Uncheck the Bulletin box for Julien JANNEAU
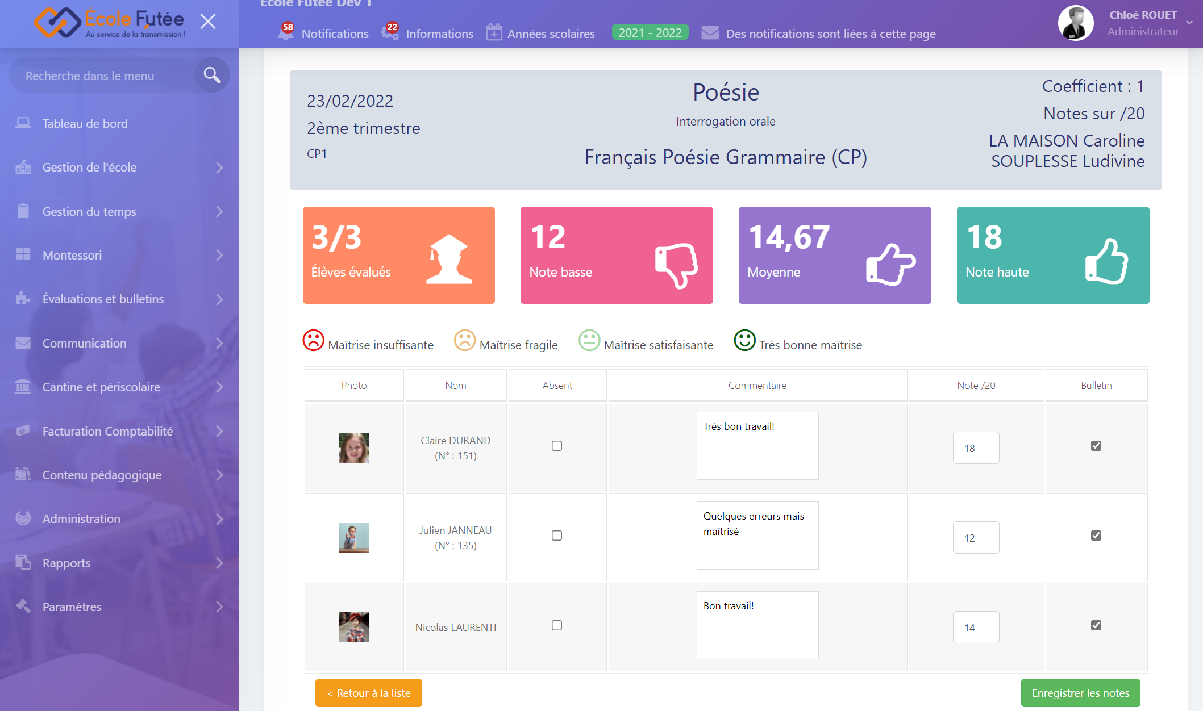Screen dimensions: 1203x711 tap(1096, 535)
